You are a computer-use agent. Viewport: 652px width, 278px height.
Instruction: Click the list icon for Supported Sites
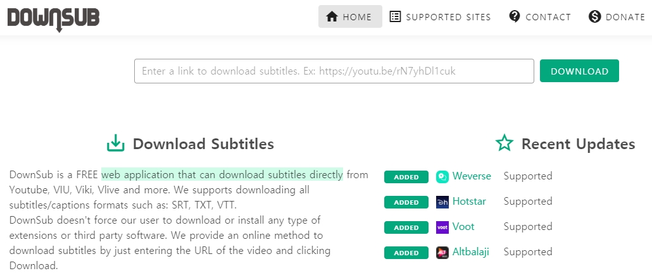(x=395, y=16)
